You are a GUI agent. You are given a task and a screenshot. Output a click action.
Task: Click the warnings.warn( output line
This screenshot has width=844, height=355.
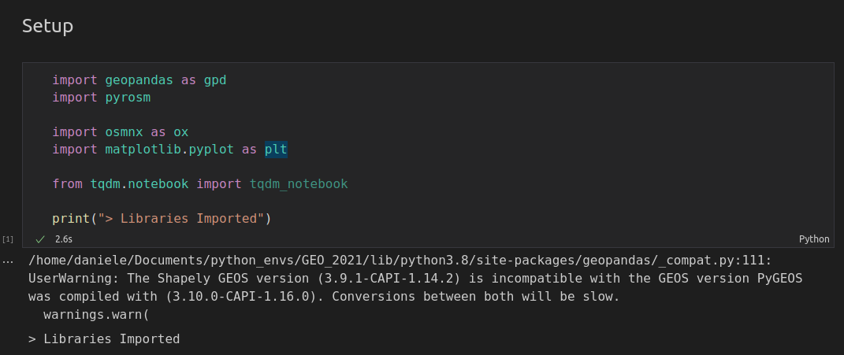(x=96, y=314)
